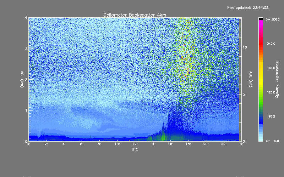Click the "16:" UTC time tick label
The image size is (284, 177).
tap(170, 144)
